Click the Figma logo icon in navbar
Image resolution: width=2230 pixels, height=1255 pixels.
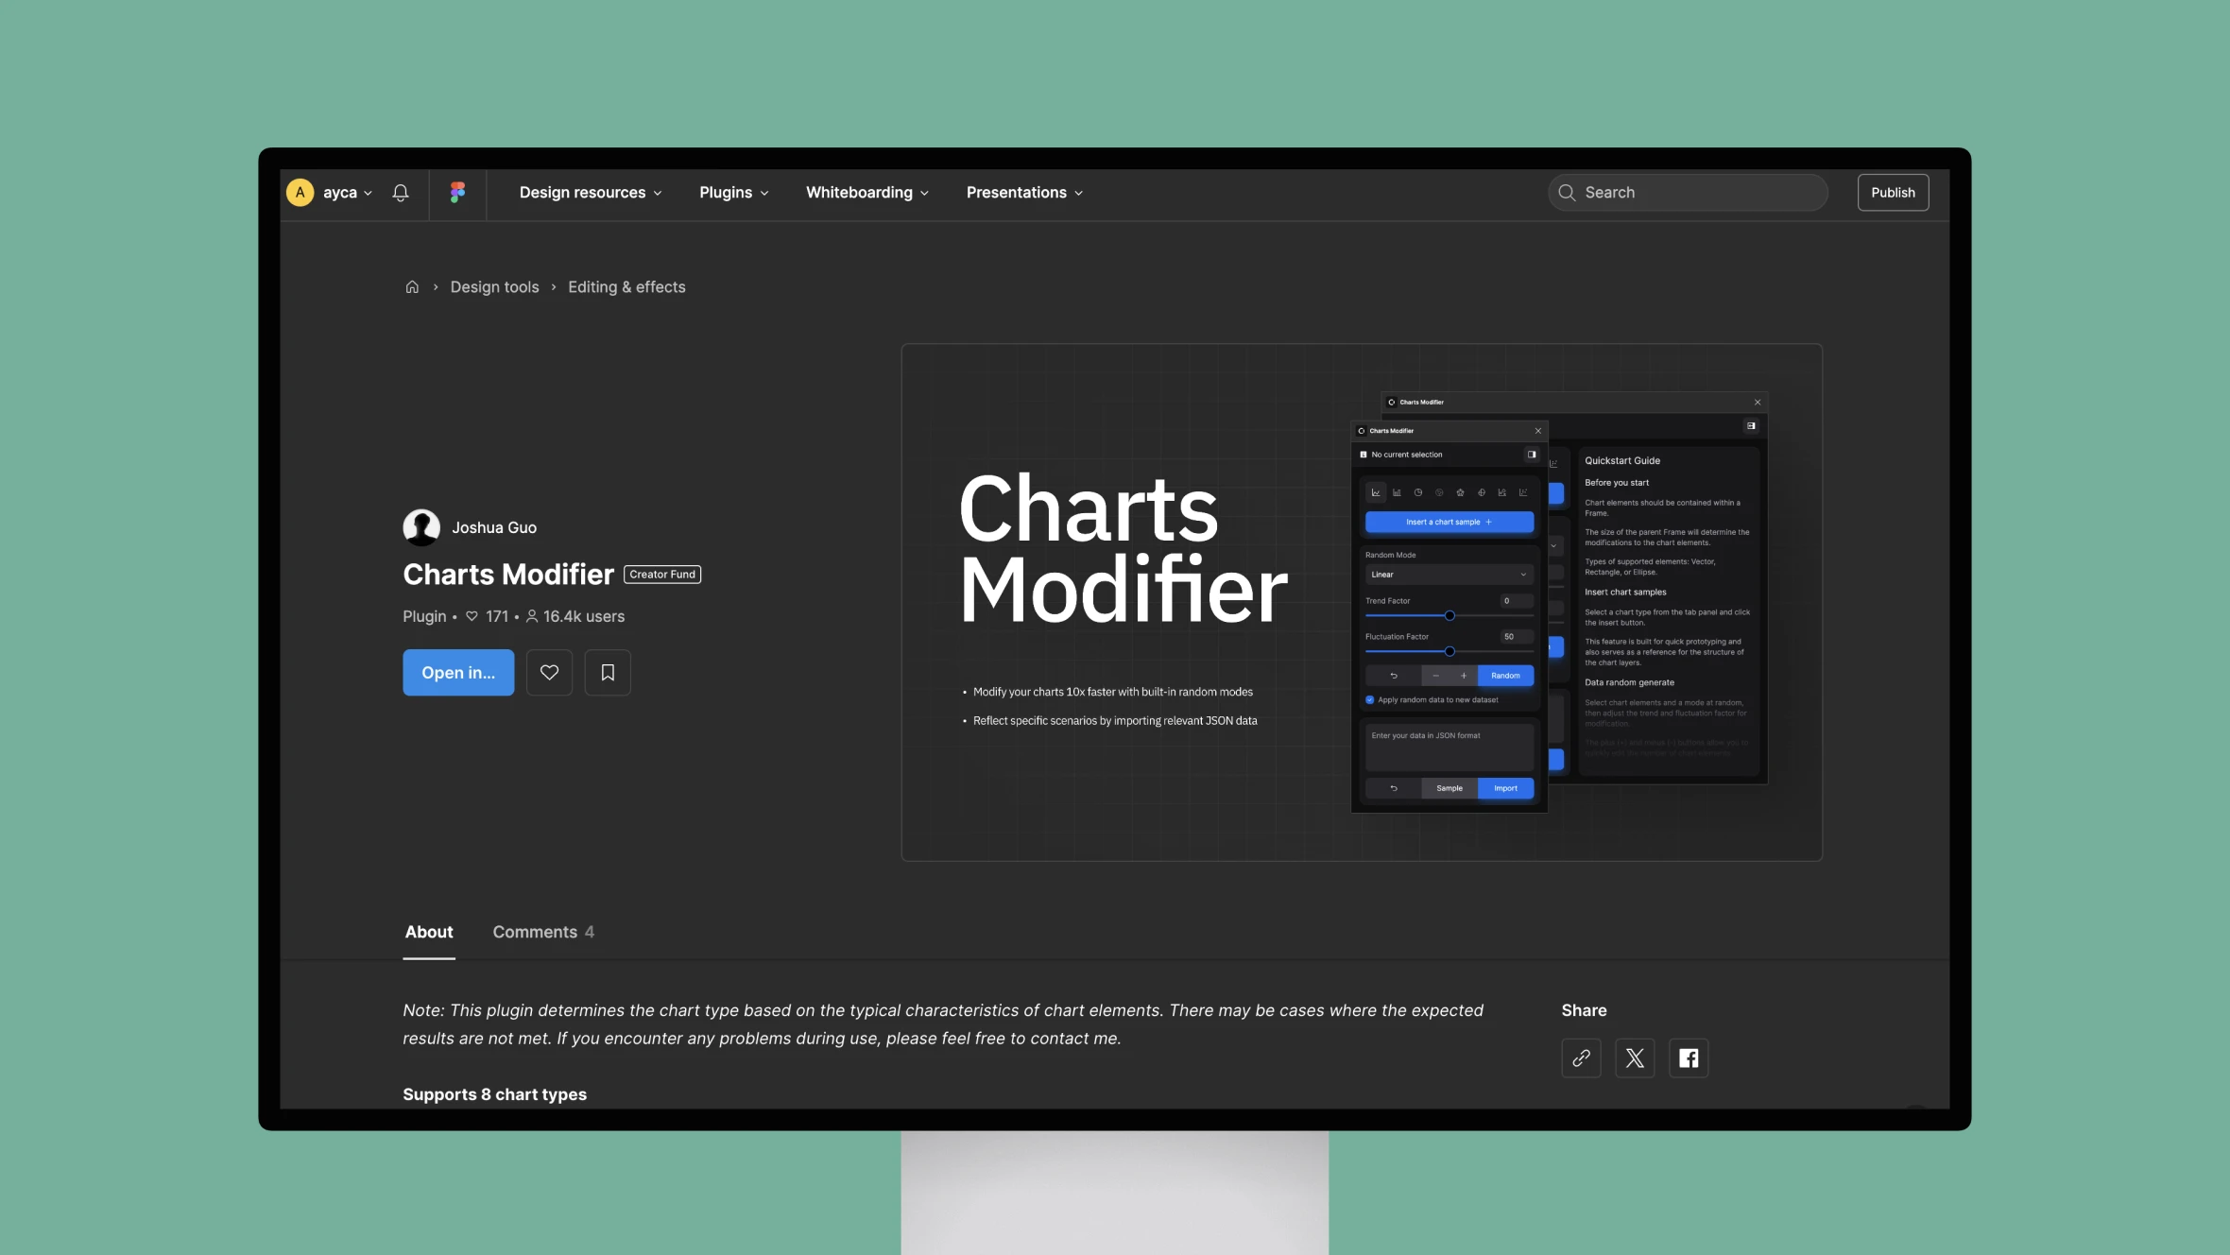click(458, 192)
